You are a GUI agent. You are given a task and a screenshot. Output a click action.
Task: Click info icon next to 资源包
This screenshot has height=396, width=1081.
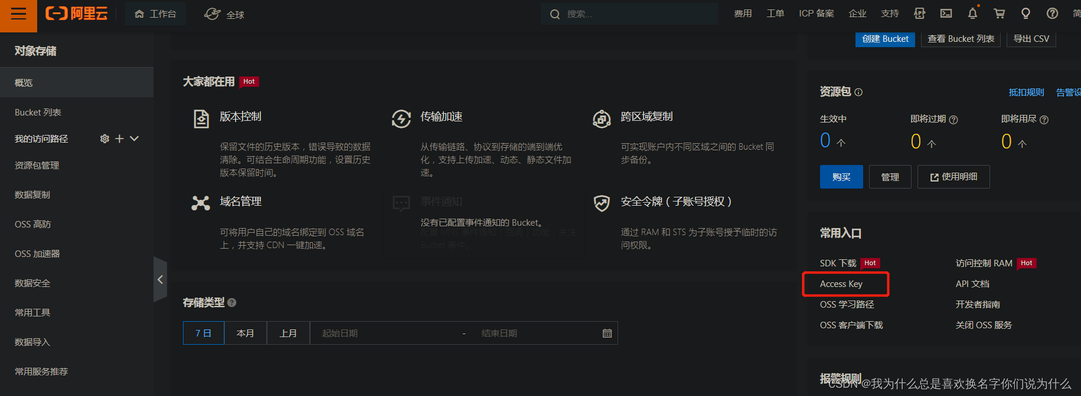858,92
